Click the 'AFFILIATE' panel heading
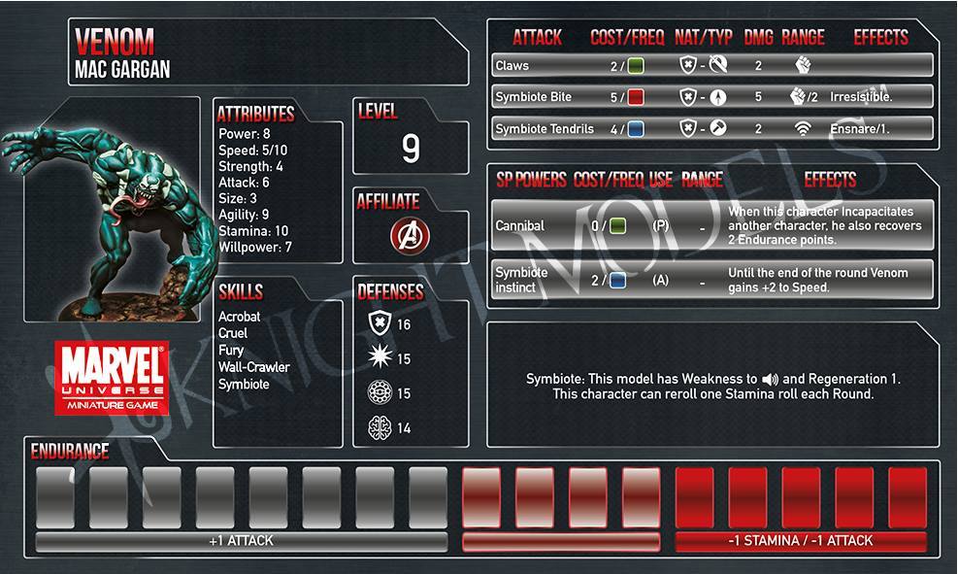Screen dimensions: 958x574 click(388, 202)
